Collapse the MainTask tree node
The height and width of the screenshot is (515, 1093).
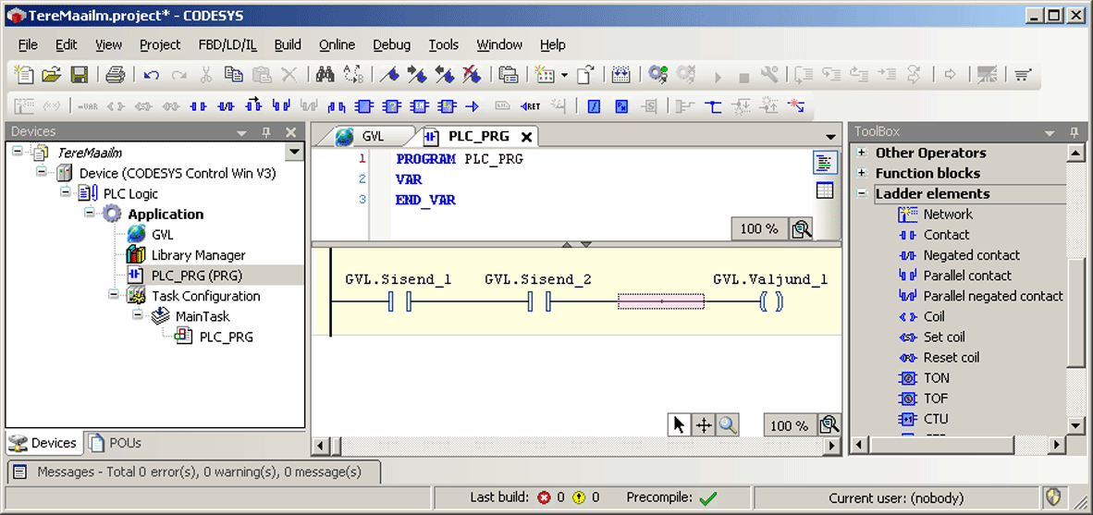tap(137, 315)
